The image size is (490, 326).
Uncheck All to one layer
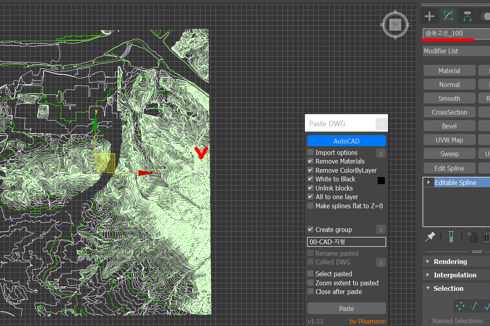click(310, 197)
